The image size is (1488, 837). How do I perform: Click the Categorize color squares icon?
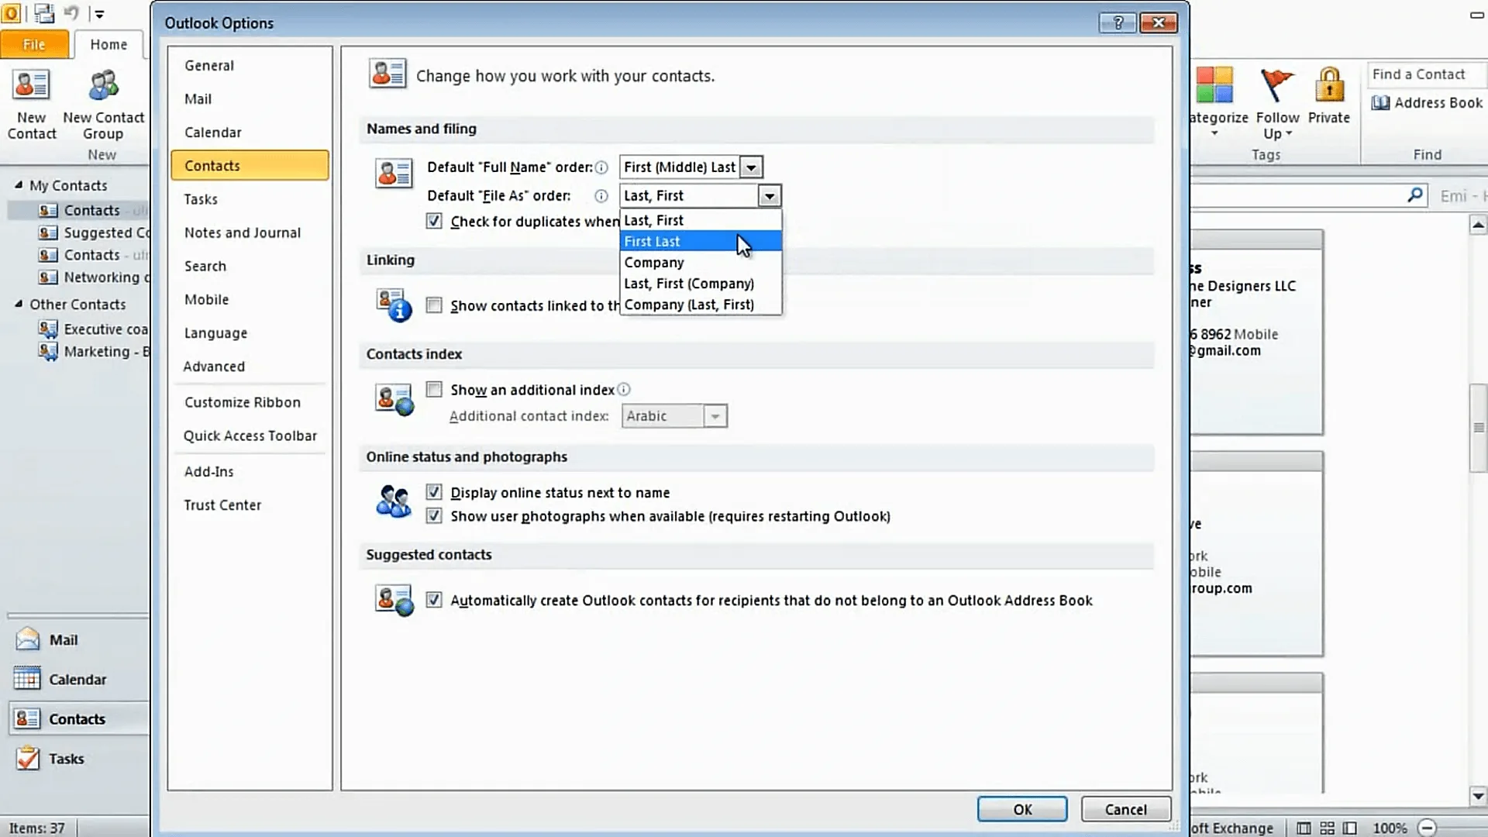click(1214, 85)
